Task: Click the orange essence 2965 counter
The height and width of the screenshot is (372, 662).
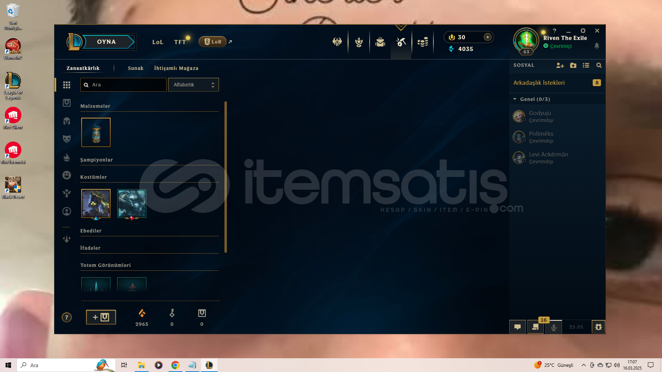Action: tap(142, 318)
